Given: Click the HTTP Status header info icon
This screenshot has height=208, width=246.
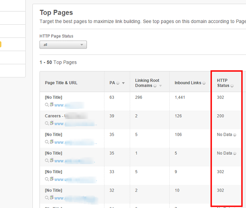Looking at the screenshot, I should pyautogui.click(x=232, y=86).
